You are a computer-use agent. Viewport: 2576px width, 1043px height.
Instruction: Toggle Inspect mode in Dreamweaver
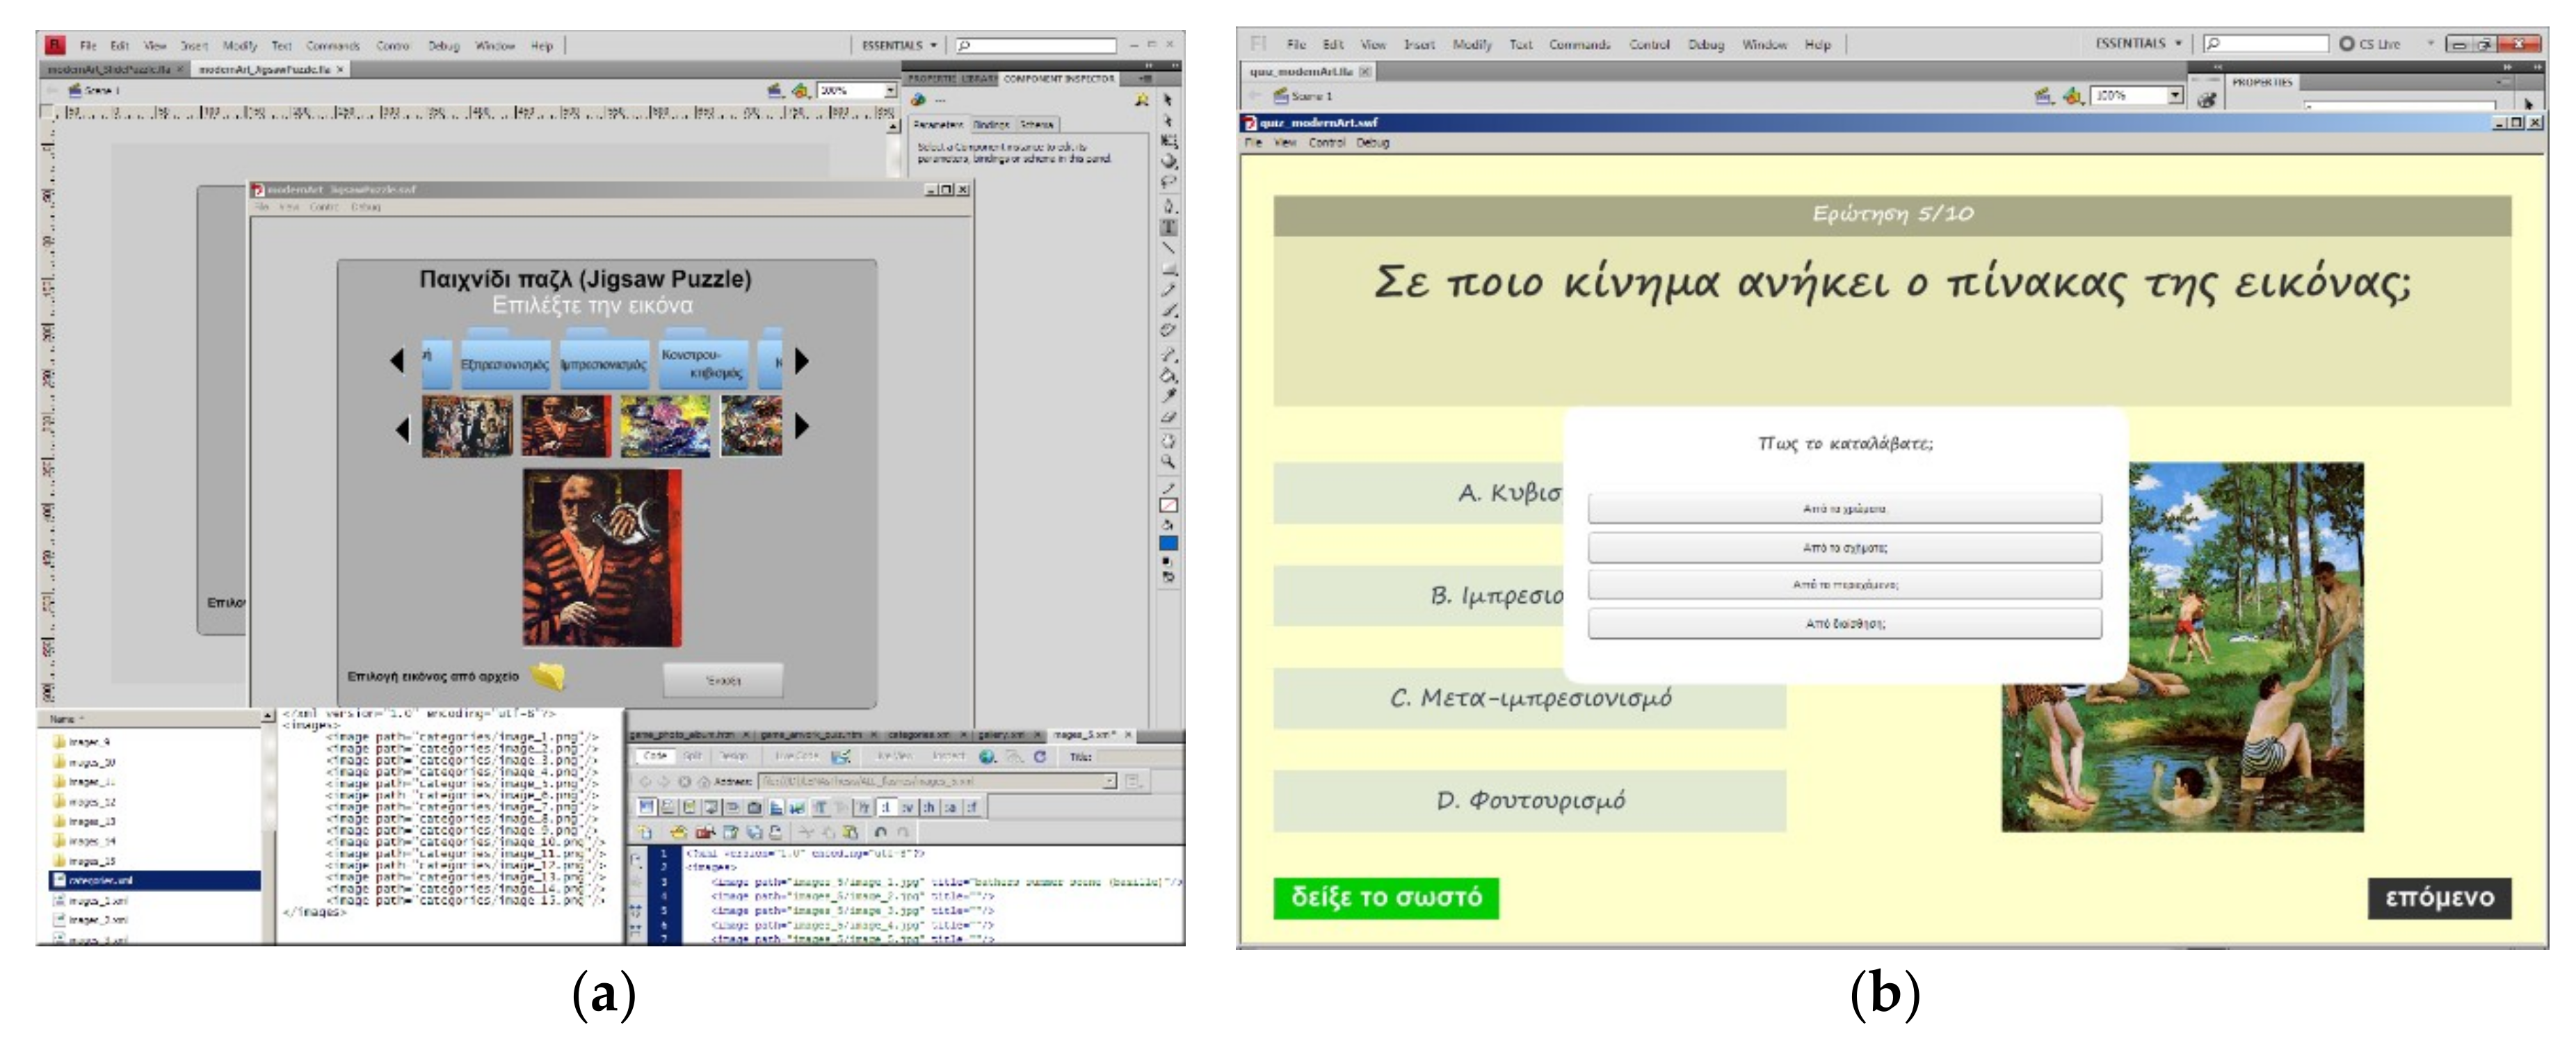948,757
